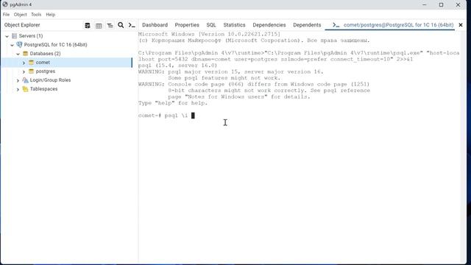This screenshot has width=471, height=265.
Task: Switch to the Dependencies tab
Action: 269,25
